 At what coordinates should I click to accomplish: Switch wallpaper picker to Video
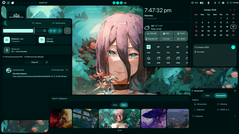(x=124, y=105)
